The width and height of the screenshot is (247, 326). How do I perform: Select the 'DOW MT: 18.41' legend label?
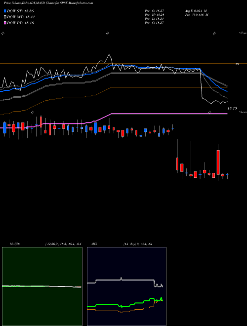pyautogui.click(x=21, y=17)
